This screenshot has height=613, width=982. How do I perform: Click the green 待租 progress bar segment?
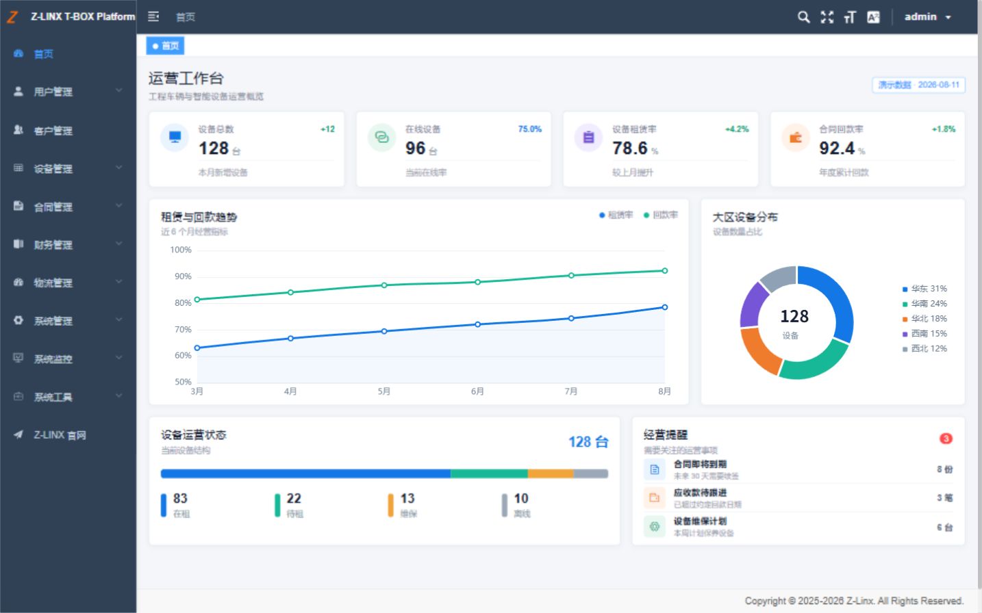click(x=489, y=473)
